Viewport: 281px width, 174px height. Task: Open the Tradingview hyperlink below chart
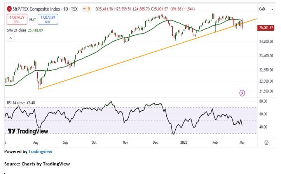(x=40, y=151)
